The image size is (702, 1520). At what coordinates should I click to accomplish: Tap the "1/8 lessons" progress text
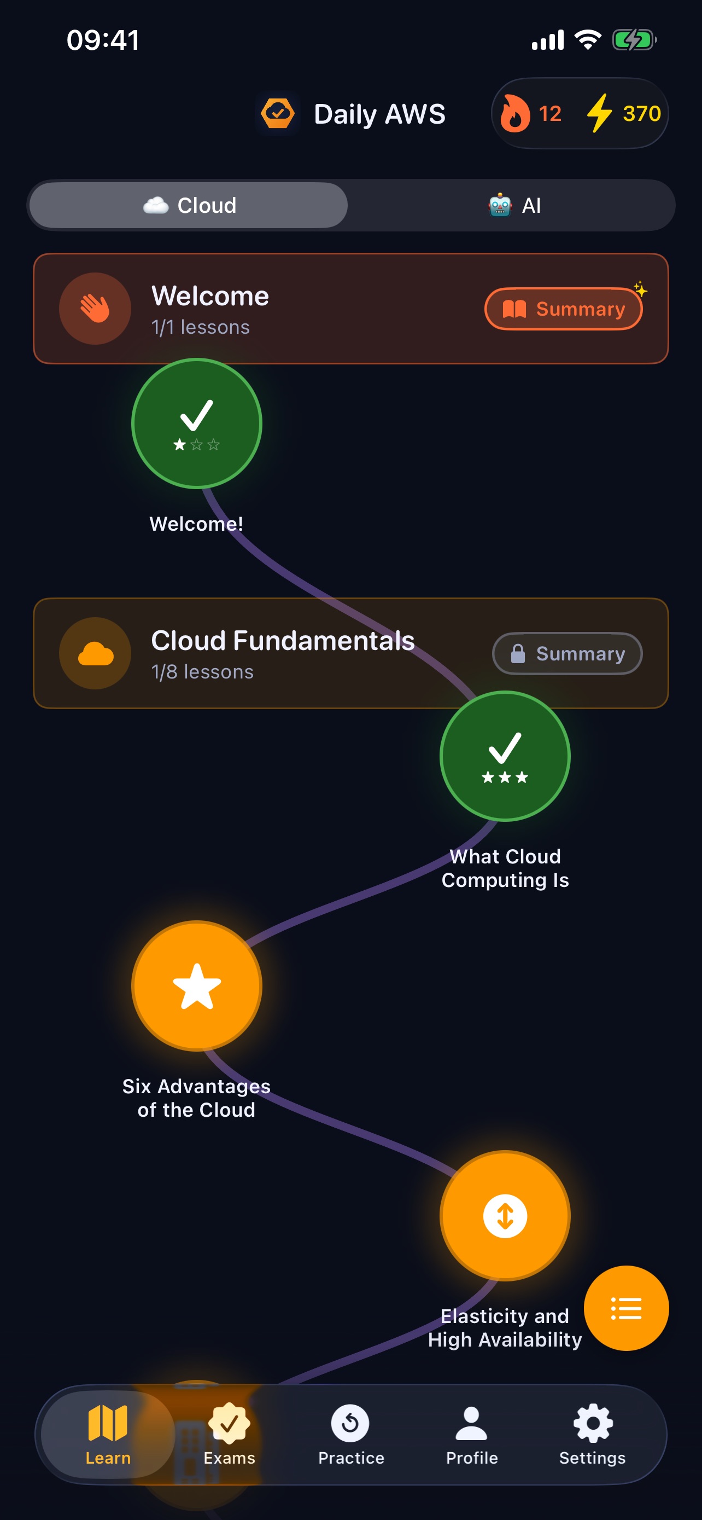pyautogui.click(x=202, y=671)
